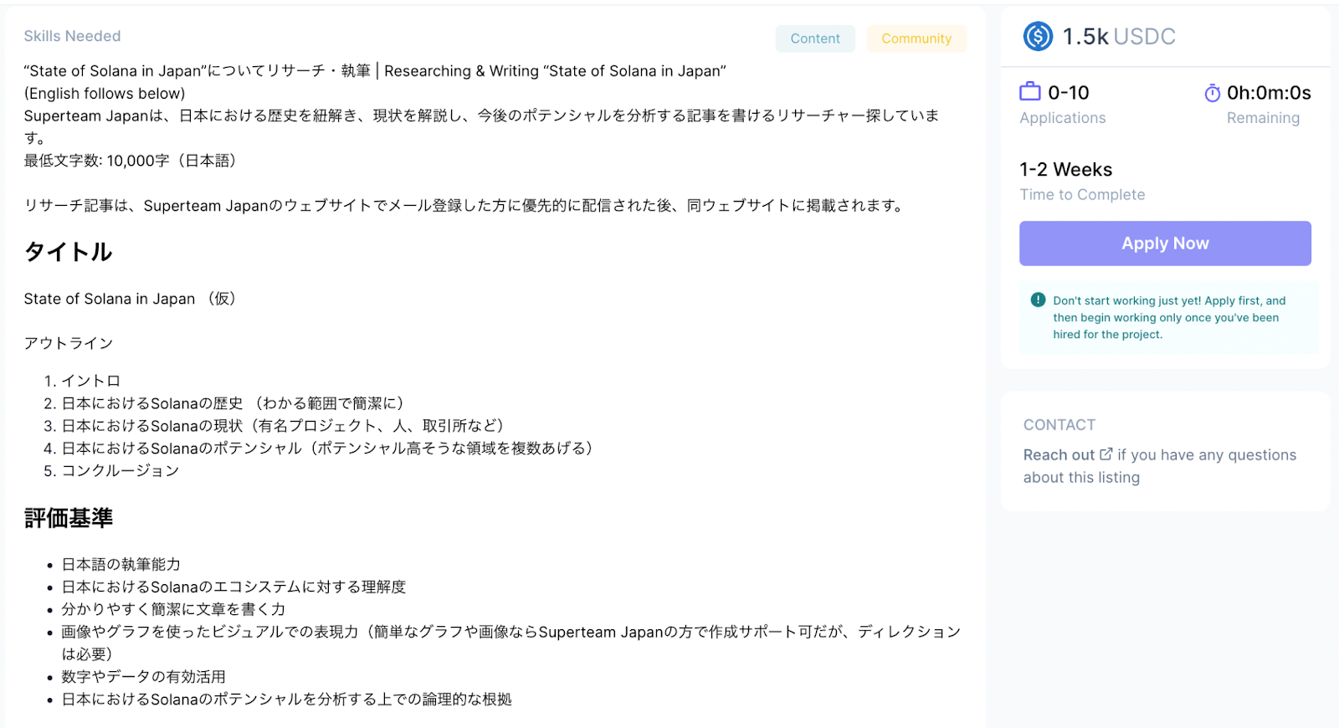
Task: Click the Time to Complete label
Action: 1082,194
